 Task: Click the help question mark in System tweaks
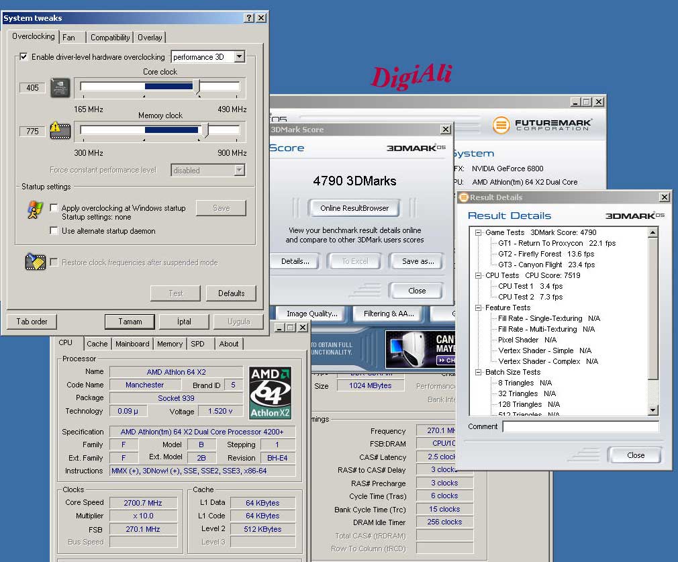249,17
